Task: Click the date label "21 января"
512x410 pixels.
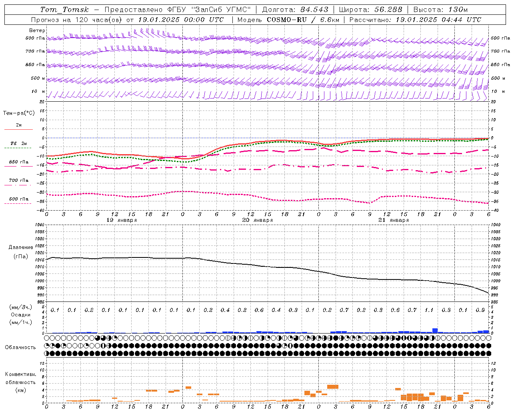Action: tap(394, 220)
